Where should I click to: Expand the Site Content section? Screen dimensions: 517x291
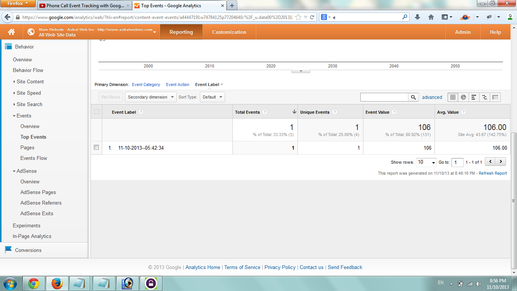click(x=28, y=81)
